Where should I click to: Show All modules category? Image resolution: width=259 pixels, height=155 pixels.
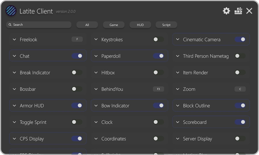(x=87, y=25)
